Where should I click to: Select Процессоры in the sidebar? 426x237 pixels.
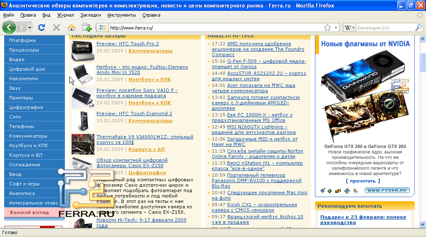click(x=35, y=50)
